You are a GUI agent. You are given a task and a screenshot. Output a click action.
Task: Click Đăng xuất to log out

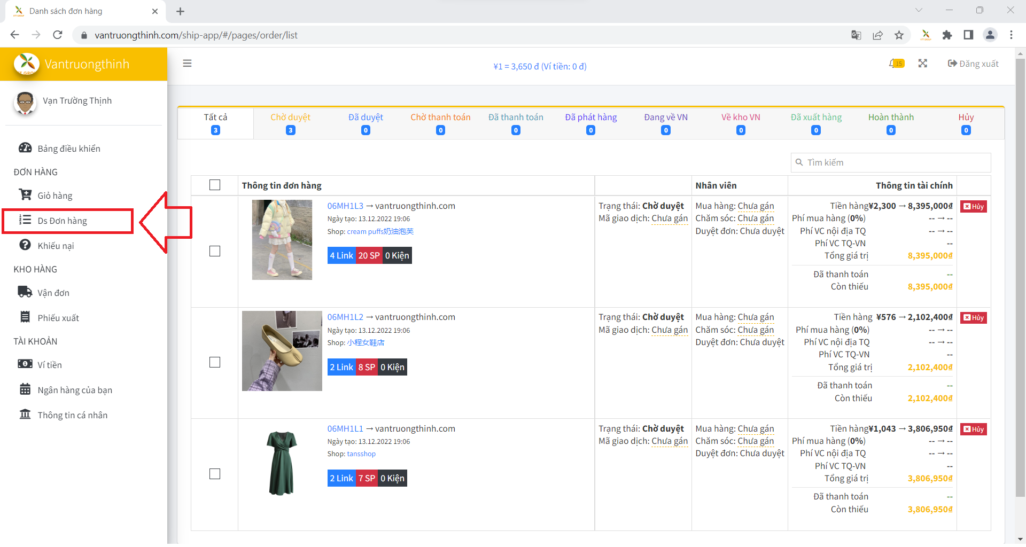coord(973,64)
